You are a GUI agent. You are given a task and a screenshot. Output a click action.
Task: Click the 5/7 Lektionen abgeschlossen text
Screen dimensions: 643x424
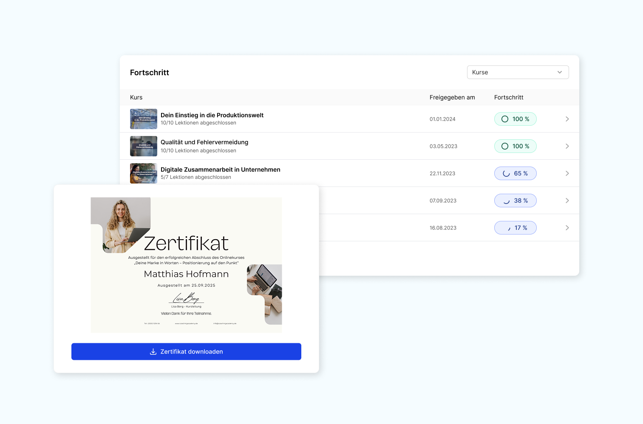click(x=196, y=177)
